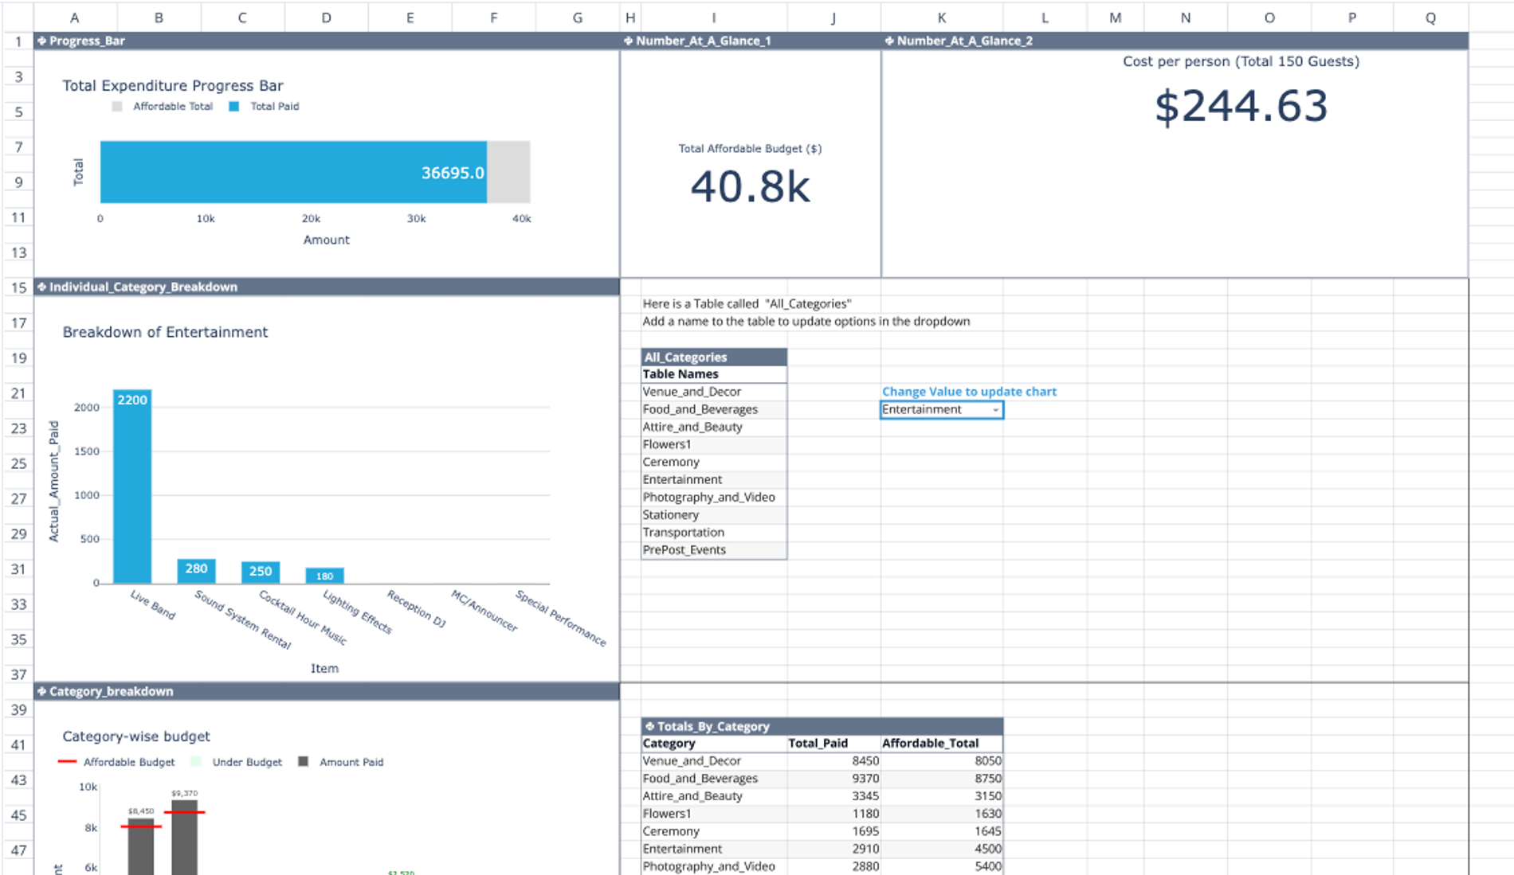Select column D header
The width and height of the screenshot is (1514, 875).
point(326,18)
